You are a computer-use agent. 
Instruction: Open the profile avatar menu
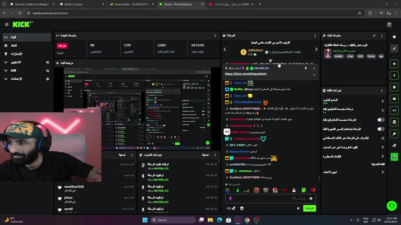(389, 25)
